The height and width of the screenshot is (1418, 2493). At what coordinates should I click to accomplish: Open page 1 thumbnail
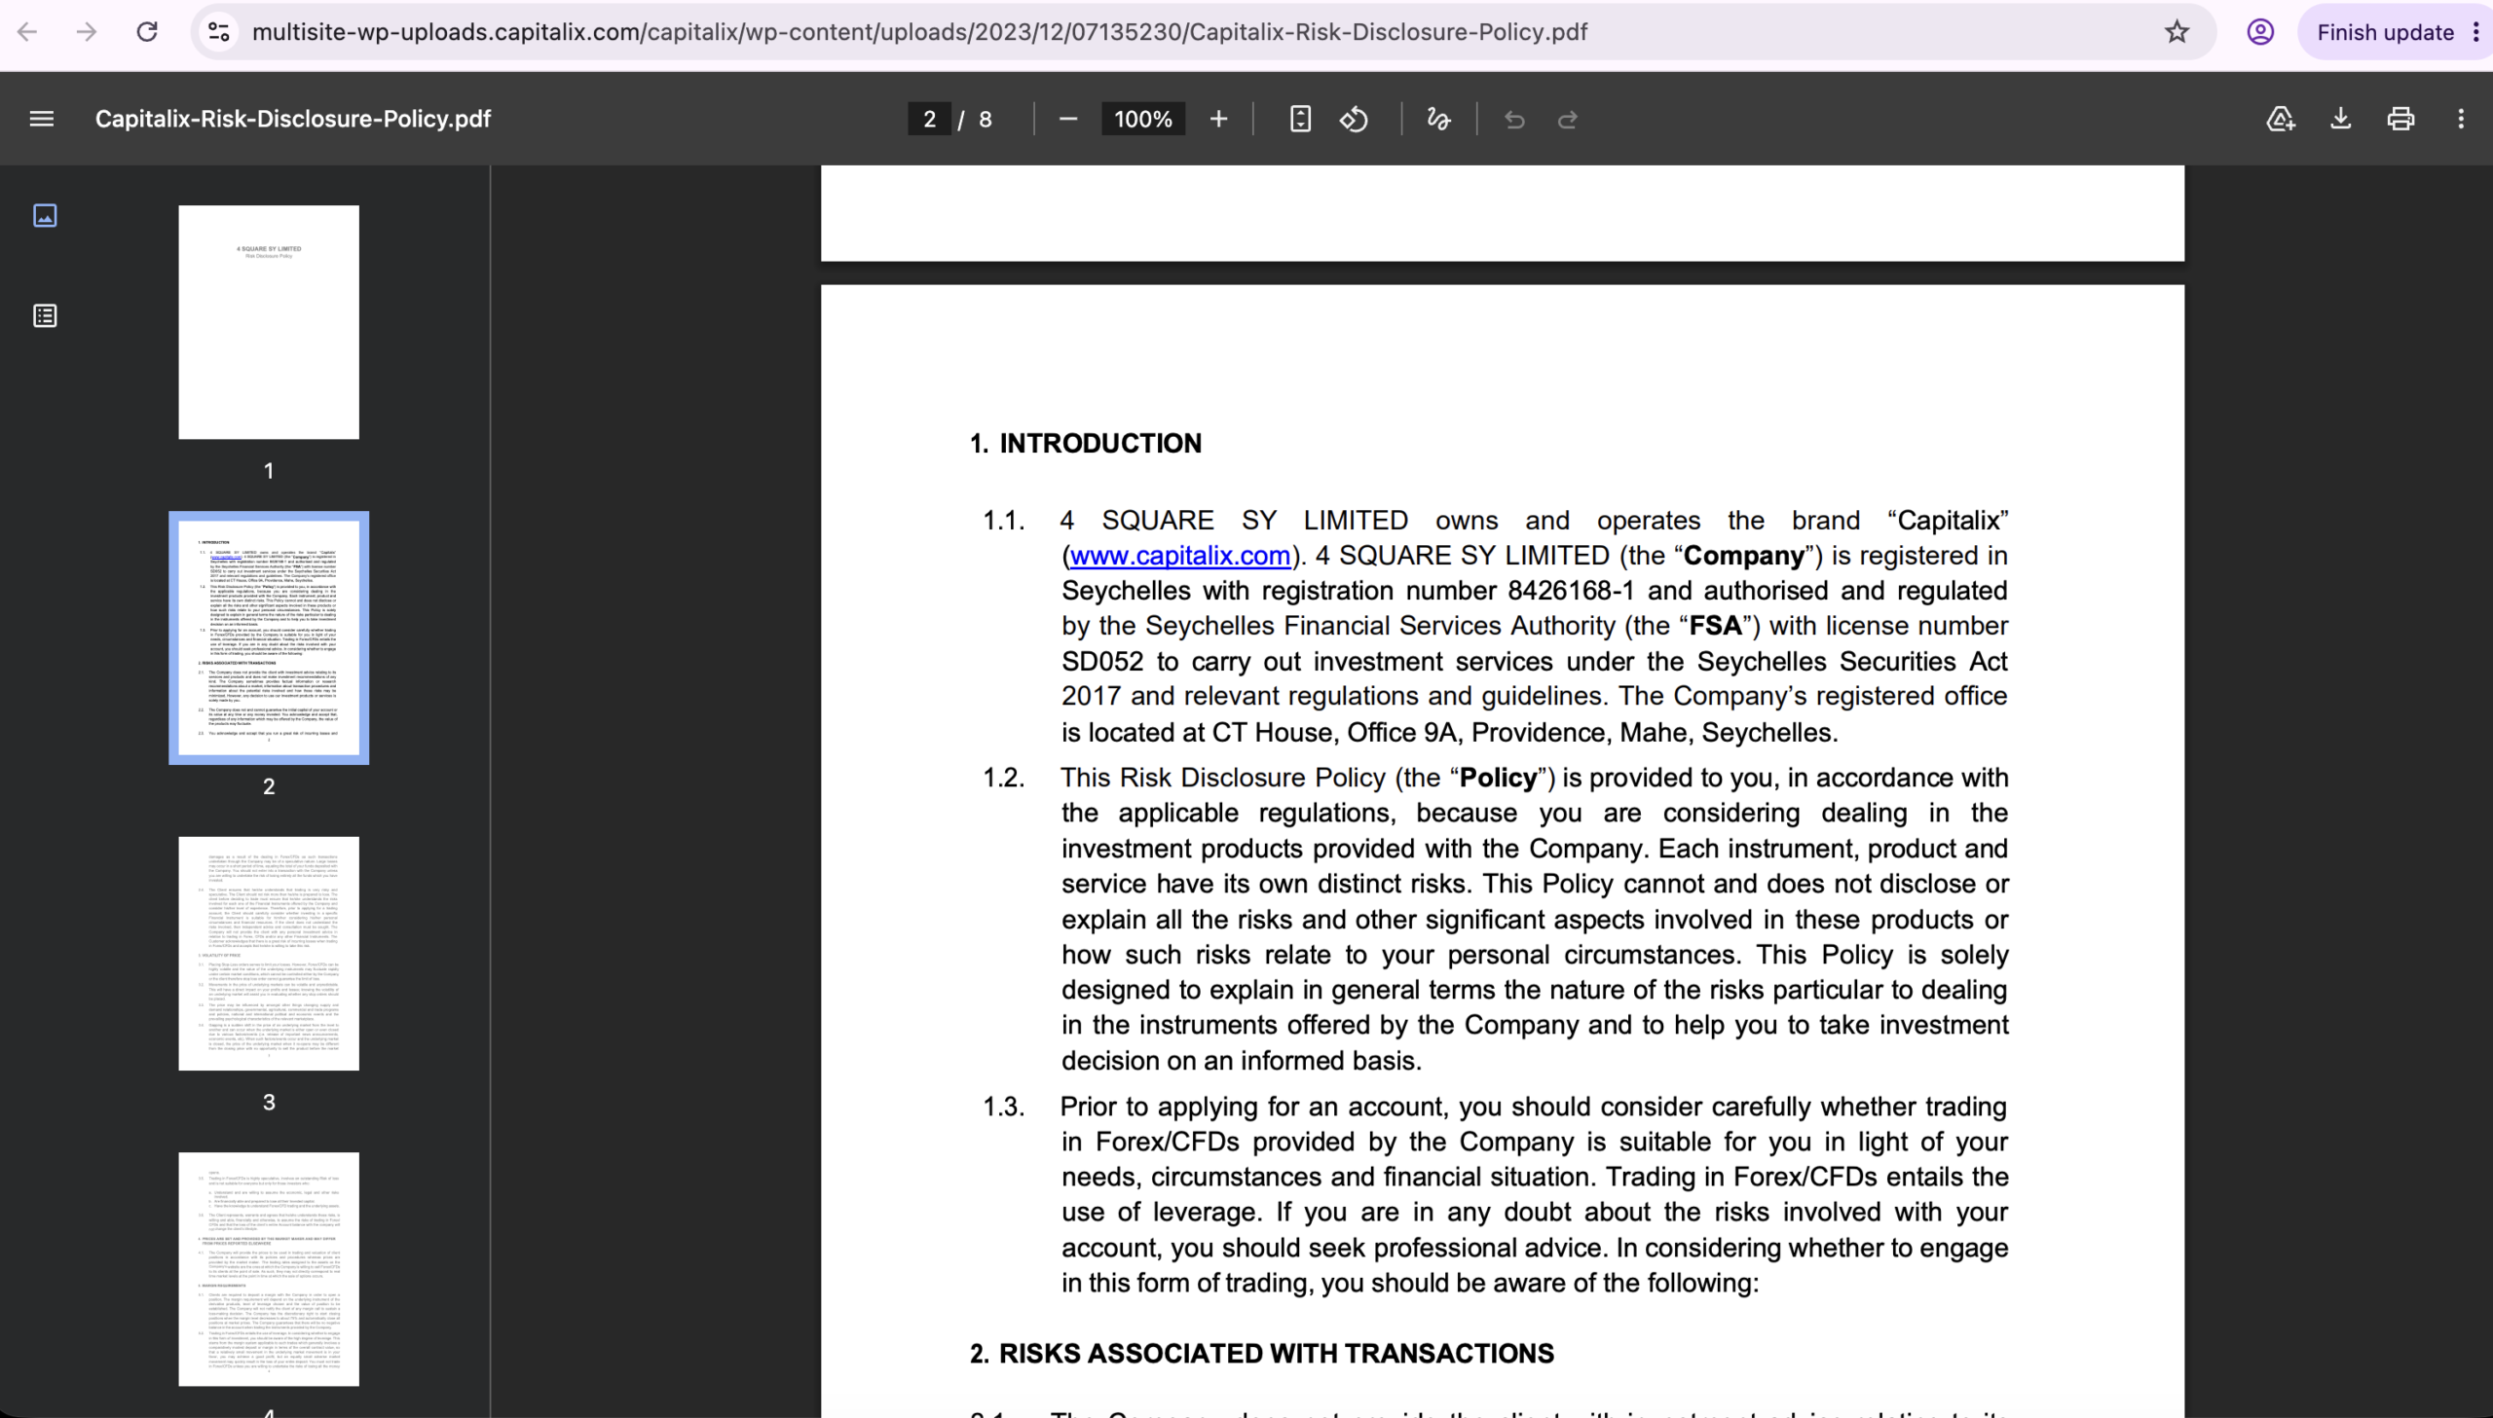point(269,322)
